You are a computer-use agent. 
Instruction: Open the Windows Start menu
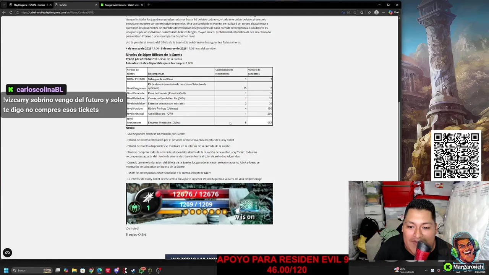coord(6,270)
